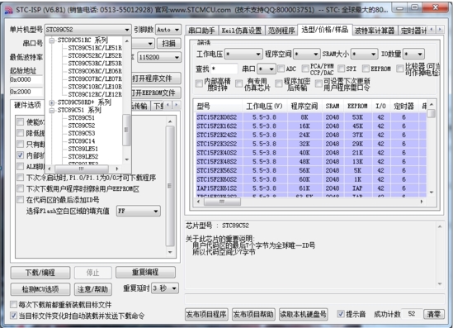Click the 清零 counter reset button
453x328 pixels.
tap(434, 315)
